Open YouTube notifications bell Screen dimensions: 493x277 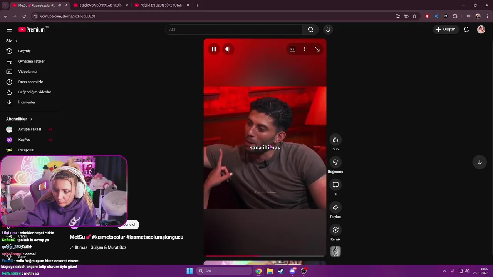coord(466,29)
